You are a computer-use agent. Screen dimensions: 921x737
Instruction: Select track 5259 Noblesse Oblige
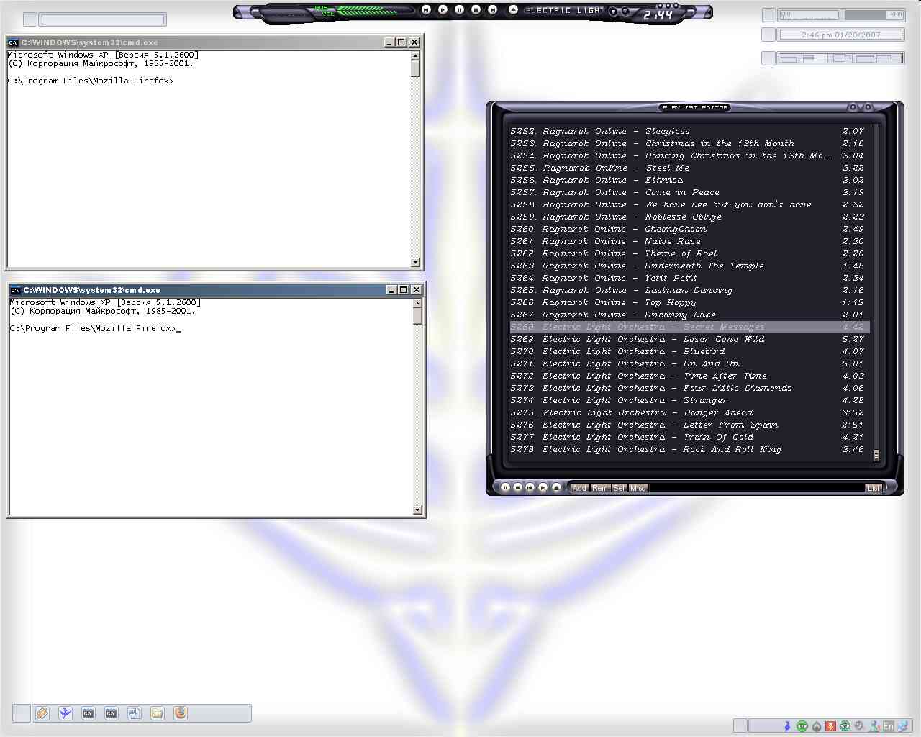tap(688, 217)
